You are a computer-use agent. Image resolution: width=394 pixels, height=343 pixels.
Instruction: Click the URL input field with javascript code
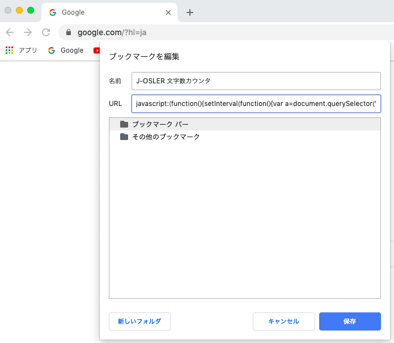(256, 104)
